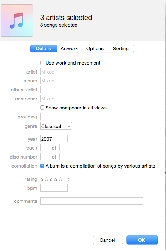
Task: Set rating to the first star
Action: point(42,179)
